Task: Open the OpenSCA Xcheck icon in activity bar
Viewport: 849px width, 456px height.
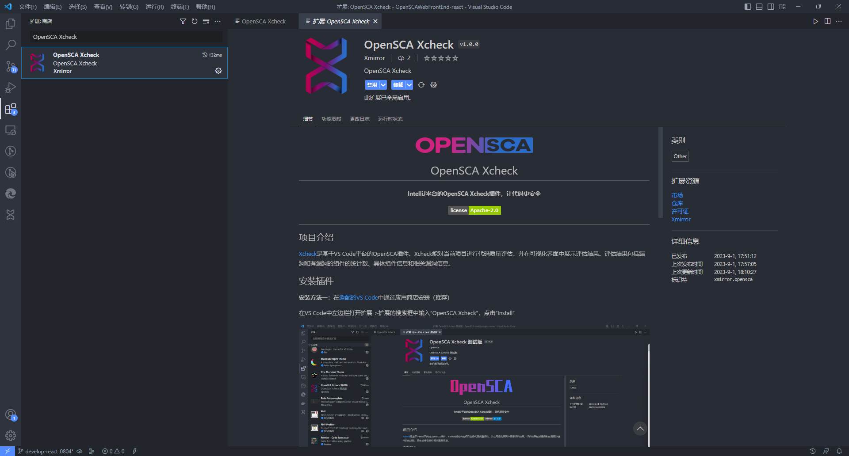Action: [11, 215]
